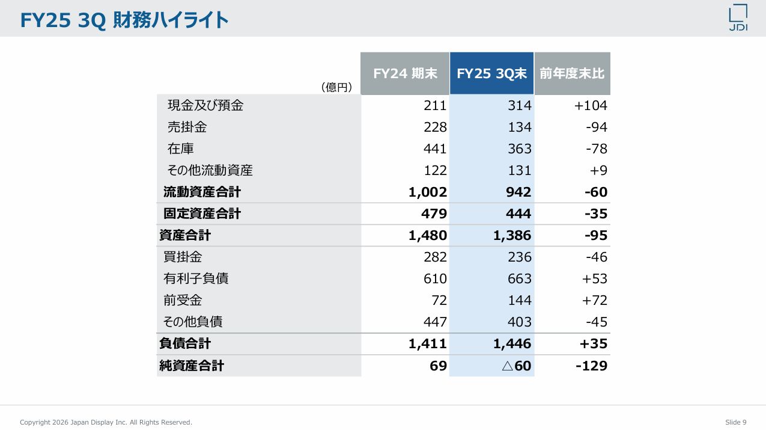766x430 pixels.
Task: Select the 有利子負債 row label
Action: point(196,278)
